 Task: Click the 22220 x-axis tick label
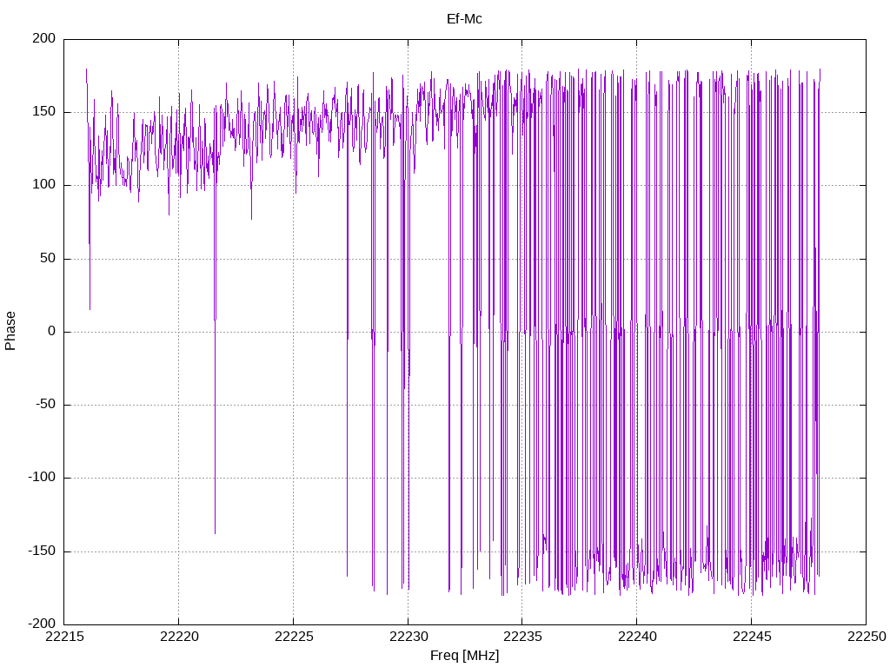pyautogui.click(x=179, y=637)
